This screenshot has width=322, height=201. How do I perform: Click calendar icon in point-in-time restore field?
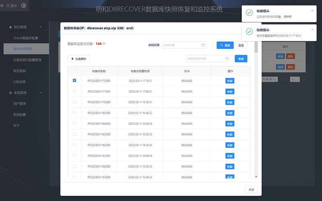[227, 59]
